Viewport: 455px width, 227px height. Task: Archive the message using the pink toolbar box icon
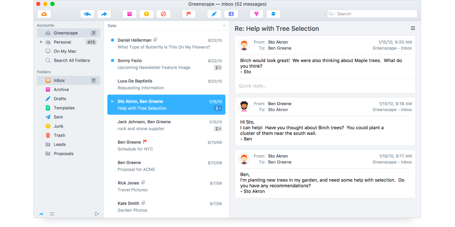130,14
